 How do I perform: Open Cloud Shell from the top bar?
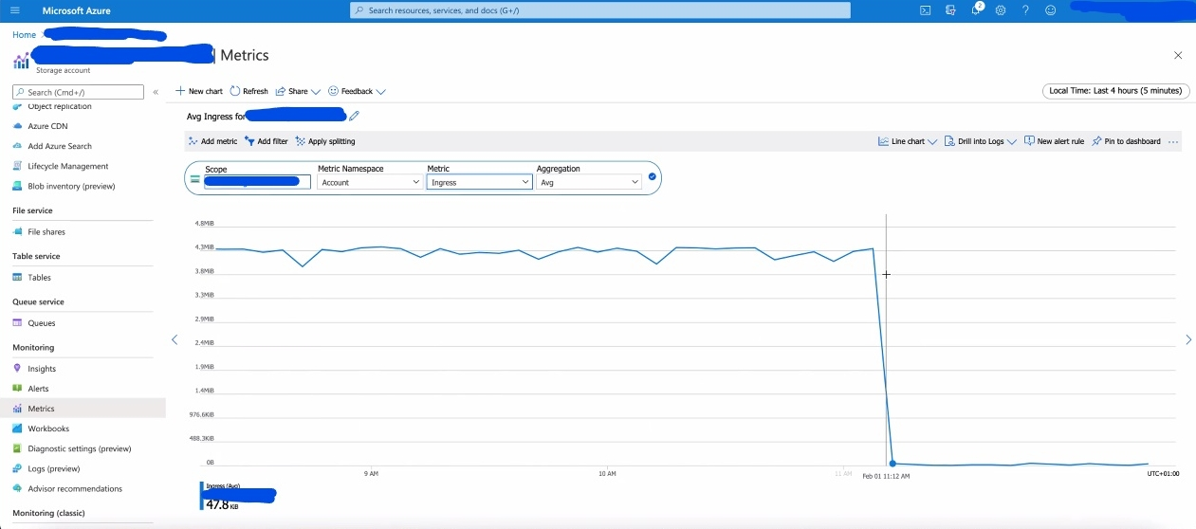point(925,10)
